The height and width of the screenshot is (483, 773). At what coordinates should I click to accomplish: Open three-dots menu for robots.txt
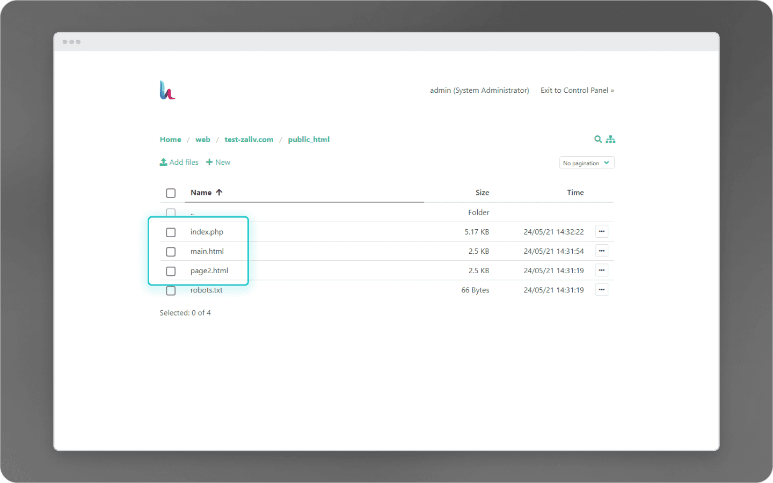(x=602, y=290)
